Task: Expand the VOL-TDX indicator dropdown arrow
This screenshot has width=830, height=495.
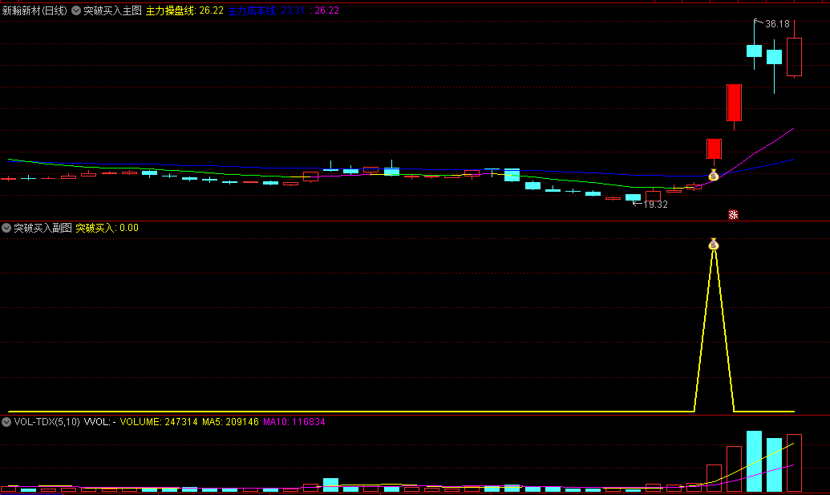Action: click(6, 422)
